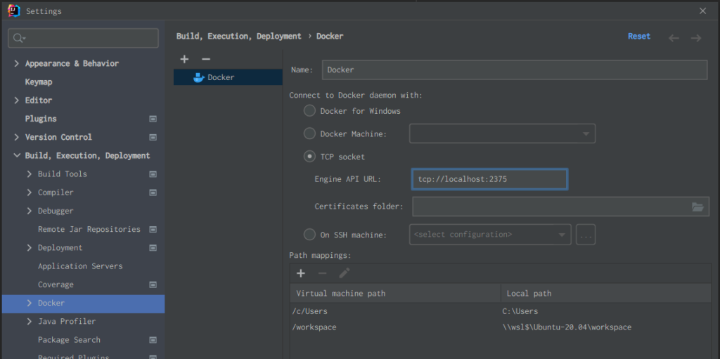720x359 pixels.
Task: Collapse Build, Execution, Deployment section
Action: coord(17,156)
